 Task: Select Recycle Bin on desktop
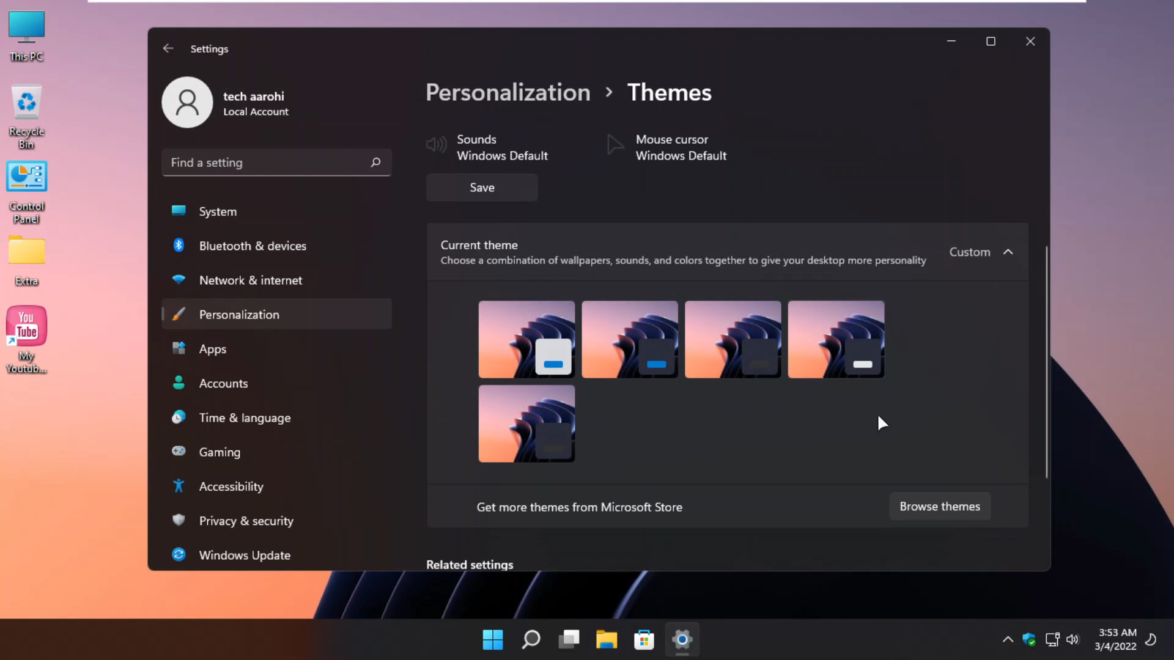coord(26,117)
